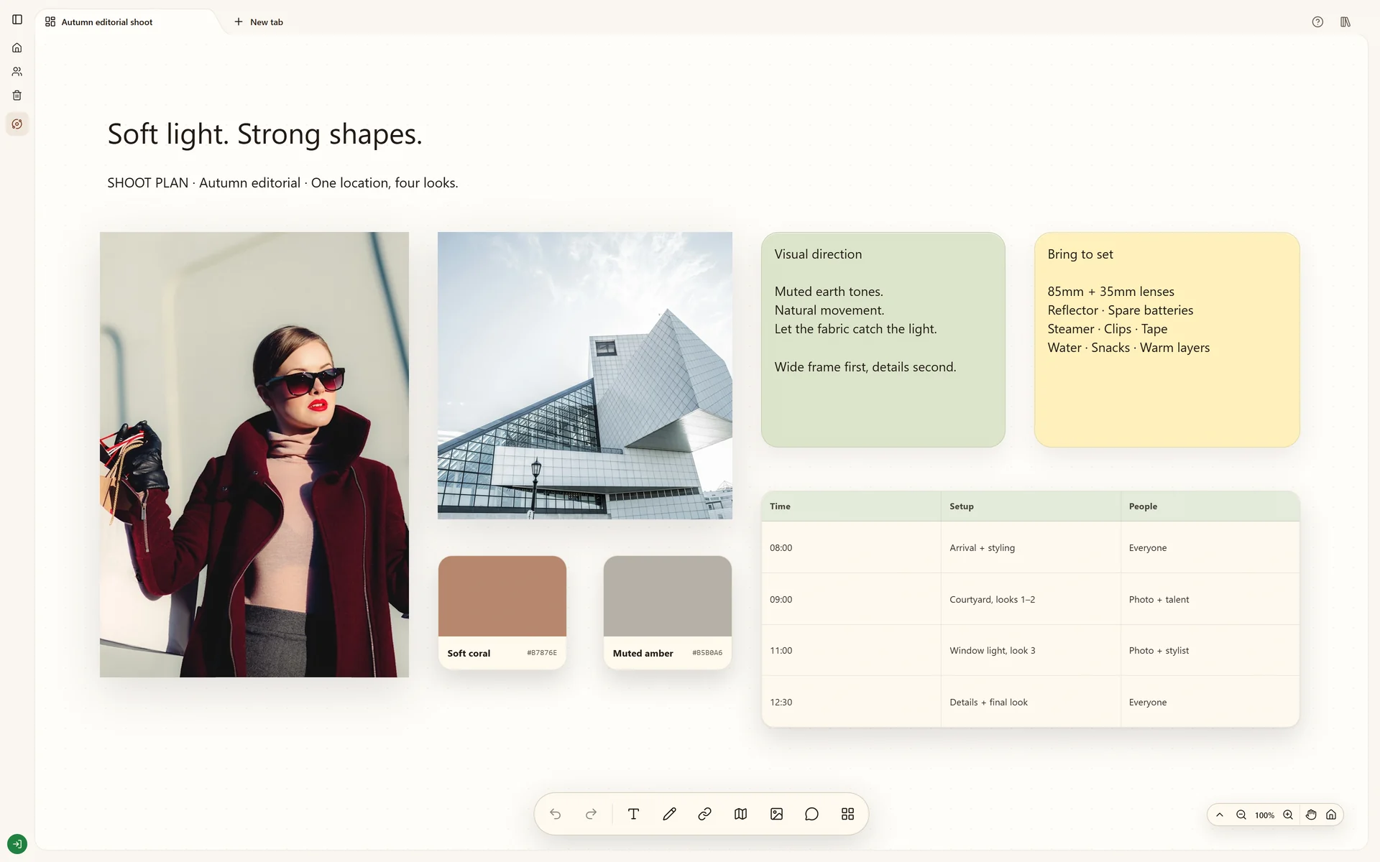Select the woman in red coat photo
Viewport: 1380px width, 862px height.
pos(254,455)
